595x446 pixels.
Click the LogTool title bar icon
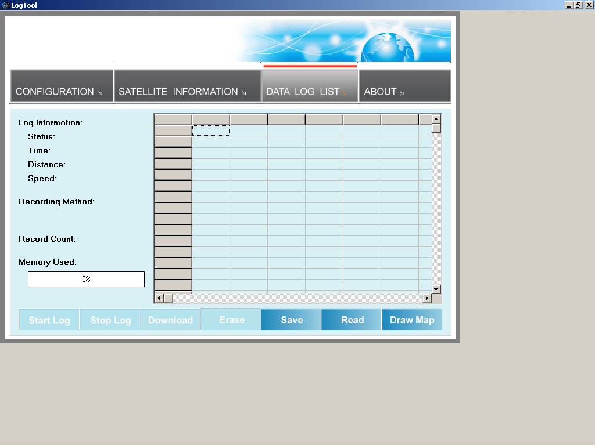coord(5,5)
